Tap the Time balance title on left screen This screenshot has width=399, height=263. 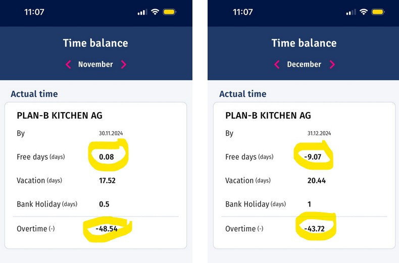click(x=95, y=43)
